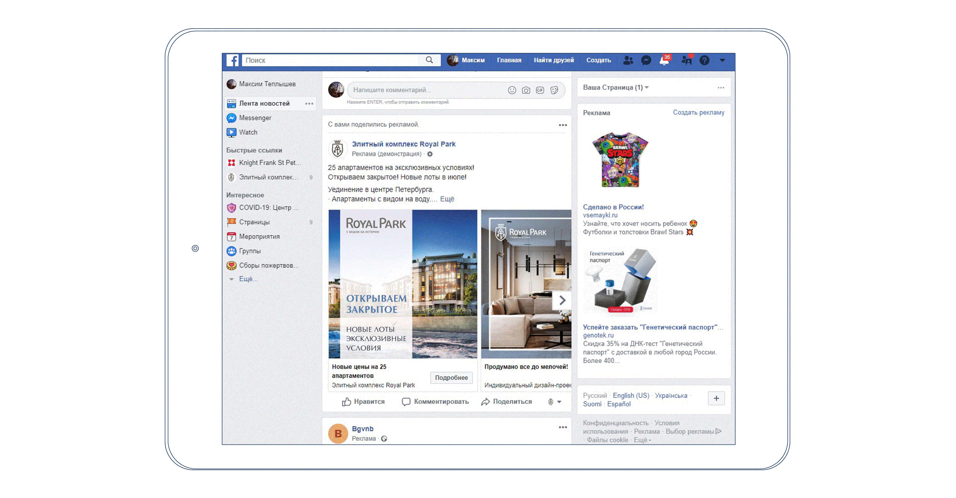Expand Ещё in the left sidebar
This screenshot has width=956, height=498.
click(248, 279)
